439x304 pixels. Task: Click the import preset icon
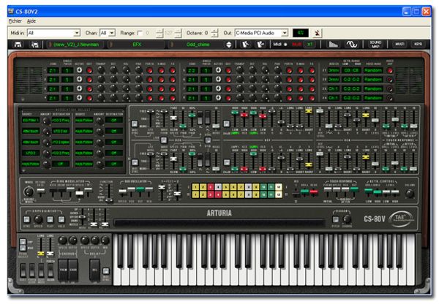(x=246, y=45)
